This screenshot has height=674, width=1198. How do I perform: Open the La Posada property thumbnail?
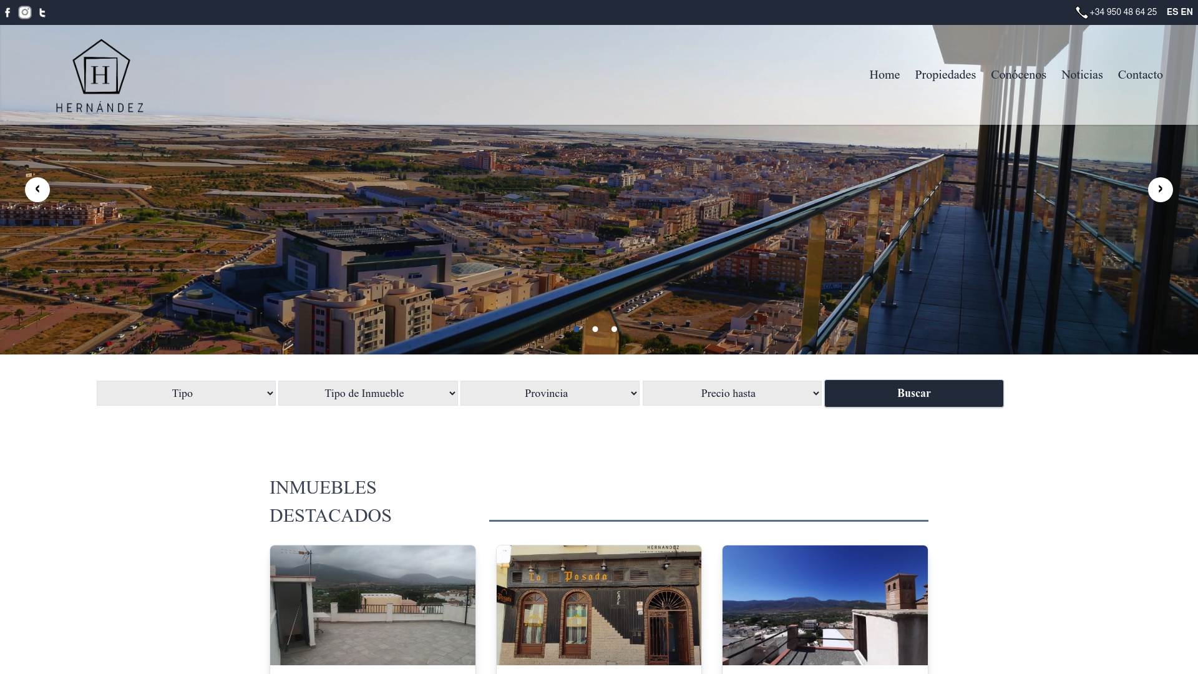(599, 605)
